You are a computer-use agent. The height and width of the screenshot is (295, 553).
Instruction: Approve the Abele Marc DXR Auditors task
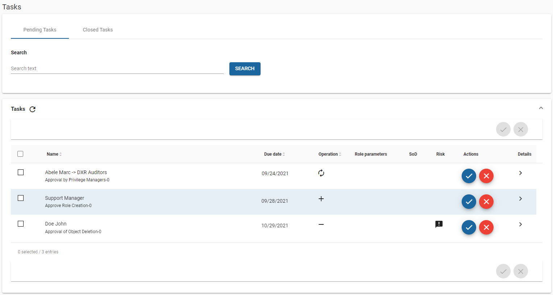[469, 176]
